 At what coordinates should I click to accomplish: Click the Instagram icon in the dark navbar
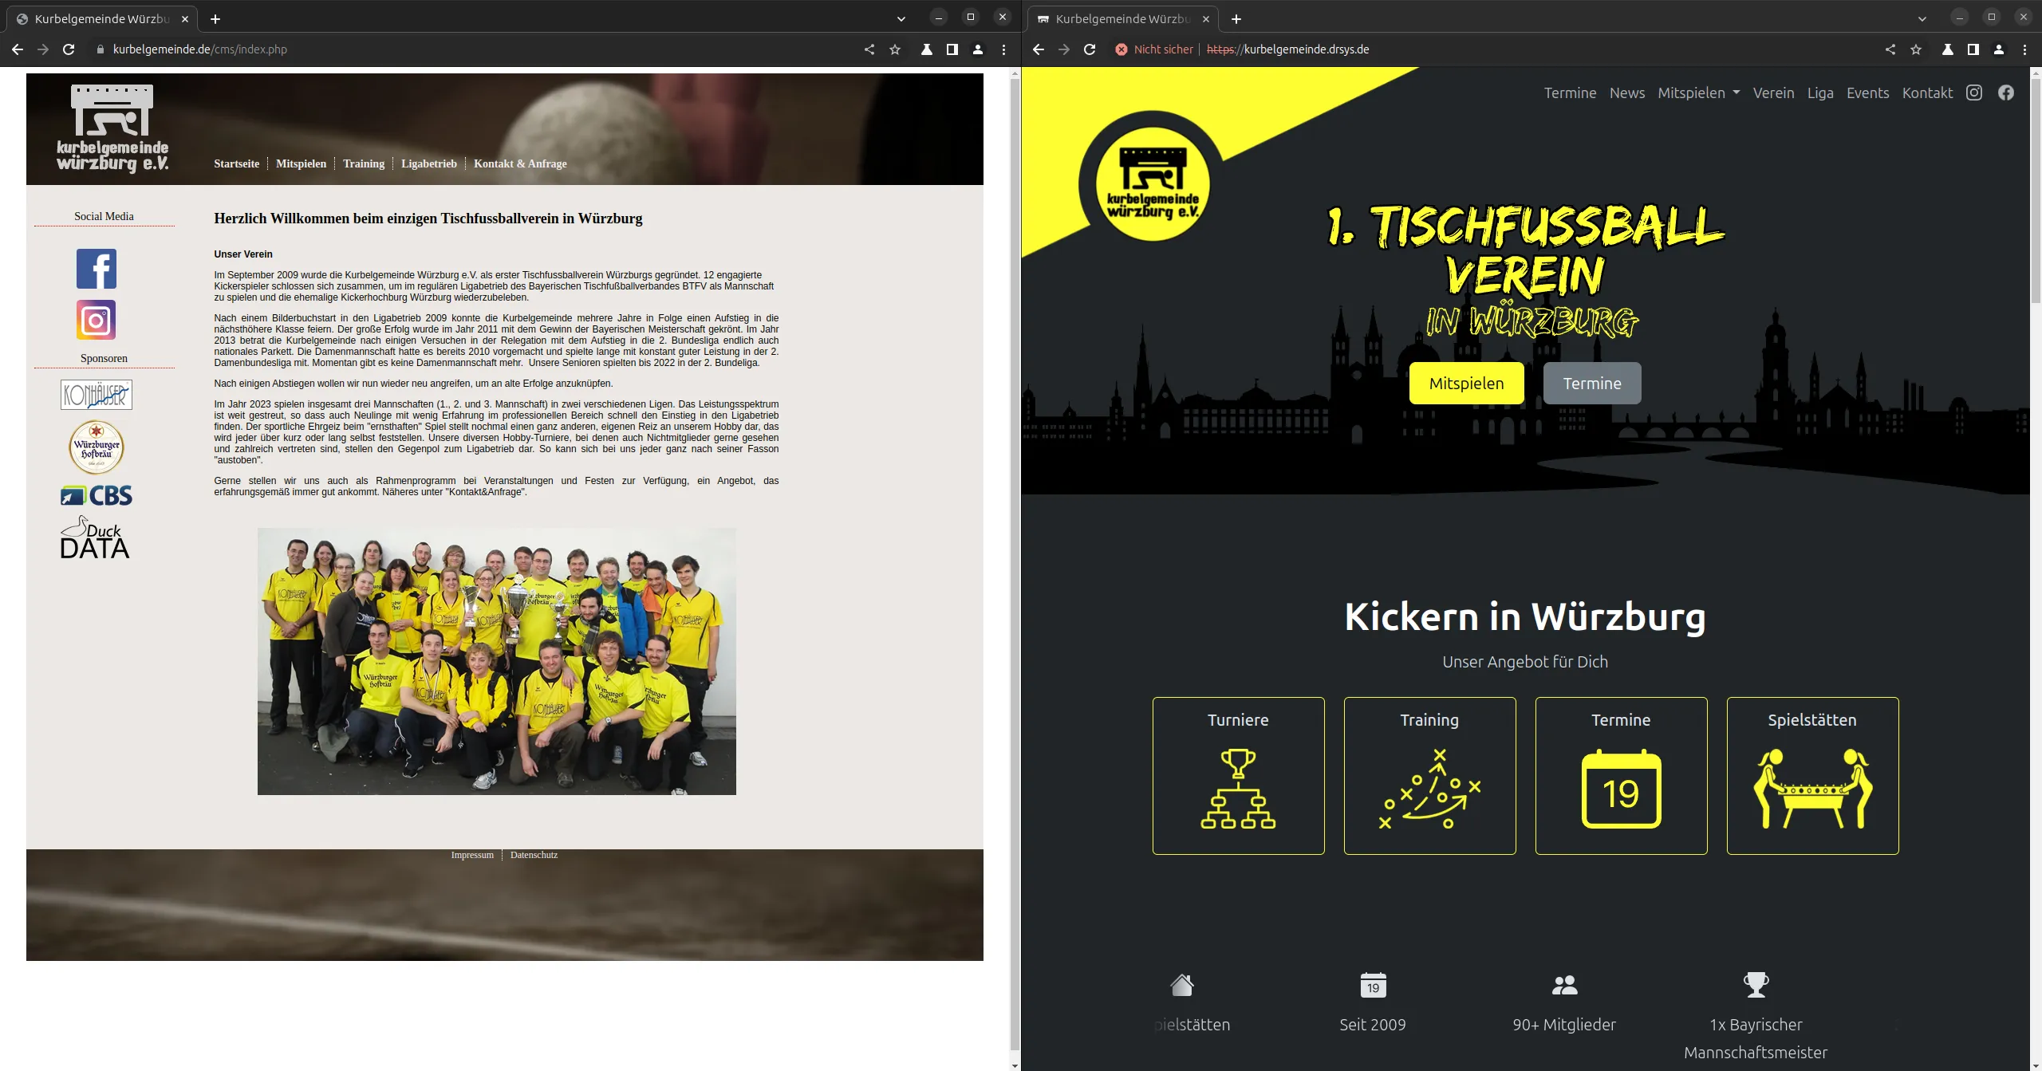pyautogui.click(x=1974, y=93)
